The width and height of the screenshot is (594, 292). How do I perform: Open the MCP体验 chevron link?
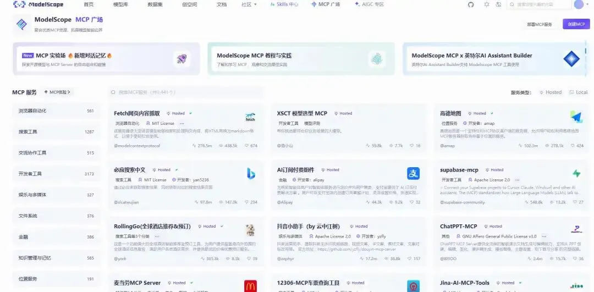pos(57,92)
